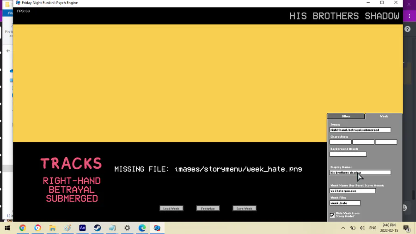416x234 pixels.
Task: Click the TRACKS heading
Action: [71, 163]
